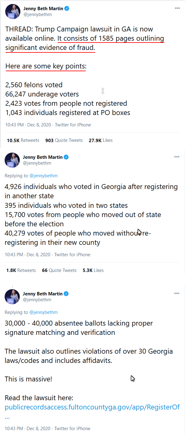The height and width of the screenshot is (444, 185).
Task: Click the verified badge on the absentee ballots tweet
Action: click(x=66, y=294)
